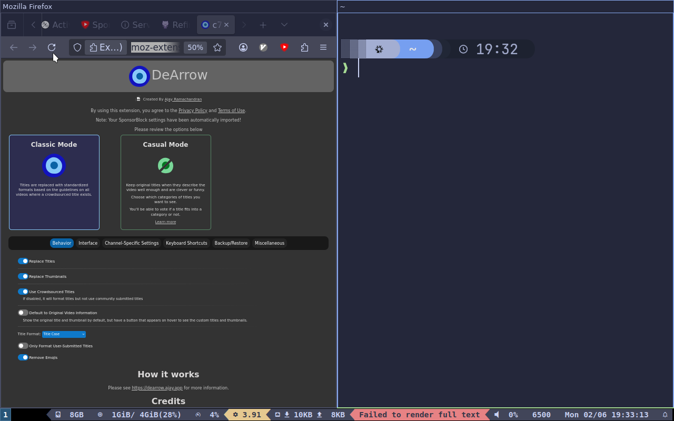674x421 pixels.
Task: Open the Extensions puzzle menu
Action: (304, 47)
